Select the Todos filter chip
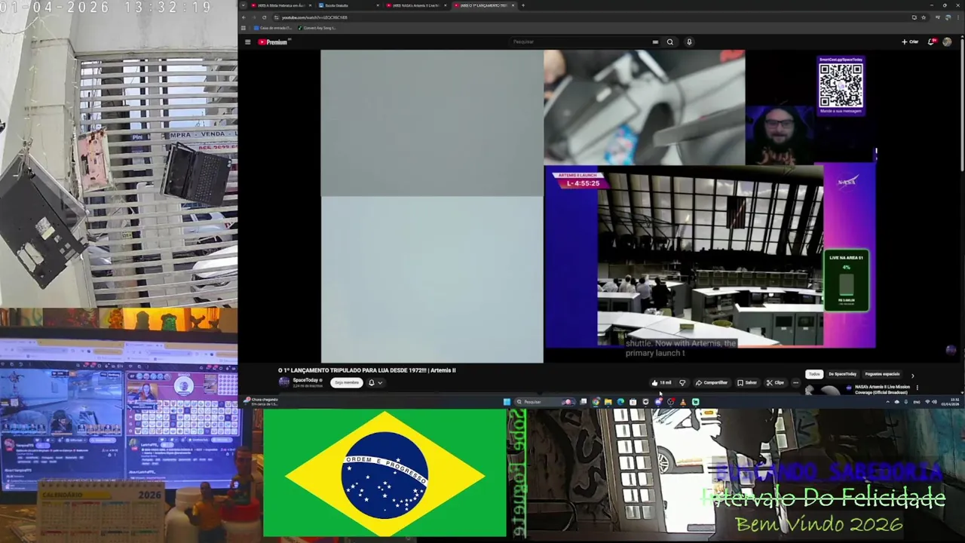This screenshot has width=965, height=543. click(x=814, y=374)
